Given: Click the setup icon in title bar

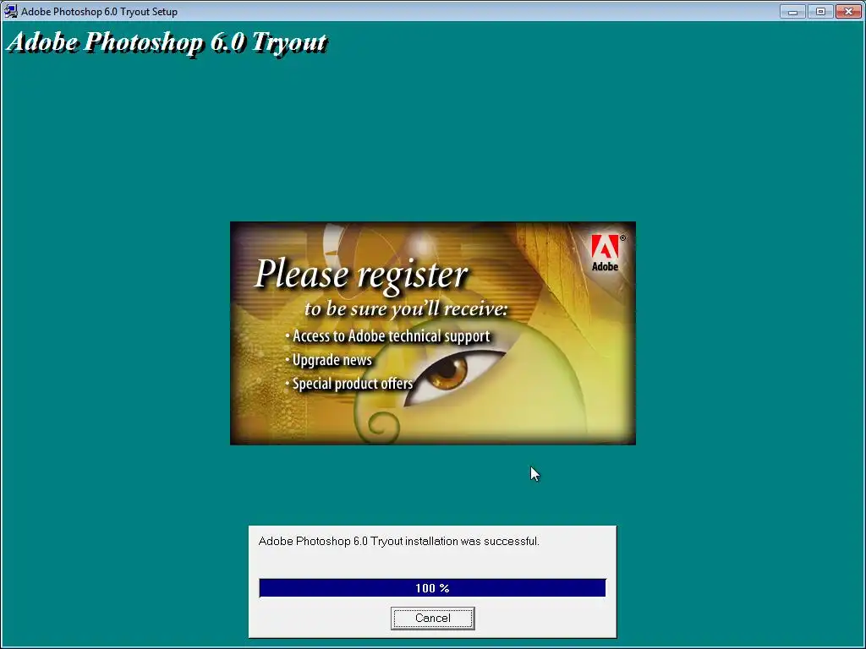Looking at the screenshot, I should point(10,11).
